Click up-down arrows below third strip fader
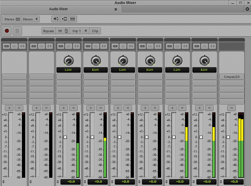This screenshot has width=251, height=186. tap(58, 182)
